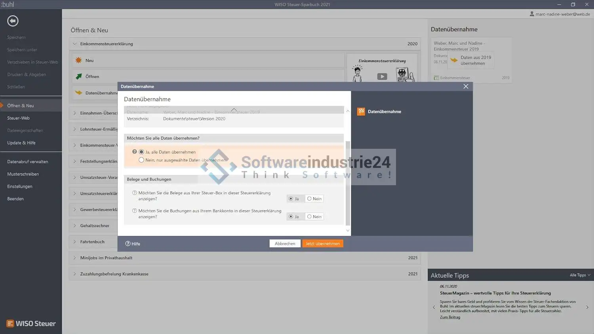
Task: Choose Nein for showing Steuer-Box Belege
Action: pyautogui.click(x=310, y=199)
